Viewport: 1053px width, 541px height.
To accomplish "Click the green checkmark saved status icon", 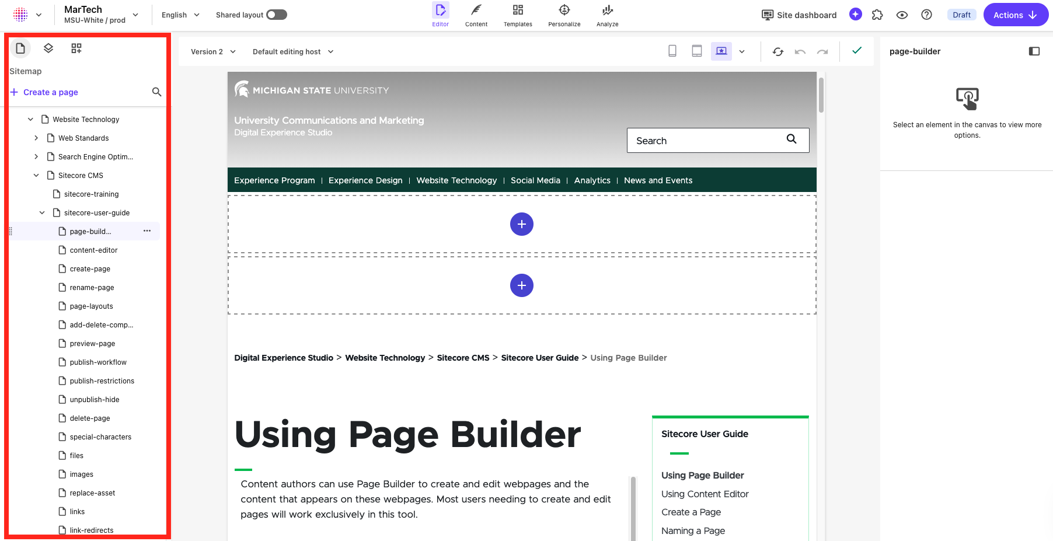I will [857, 51].
